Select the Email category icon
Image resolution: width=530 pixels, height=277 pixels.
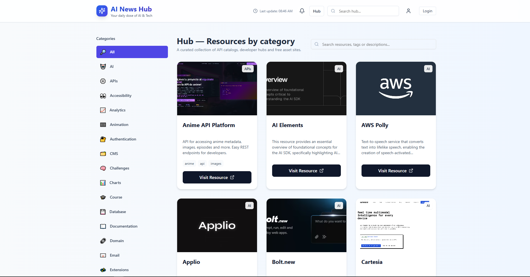tap(103, 255)
